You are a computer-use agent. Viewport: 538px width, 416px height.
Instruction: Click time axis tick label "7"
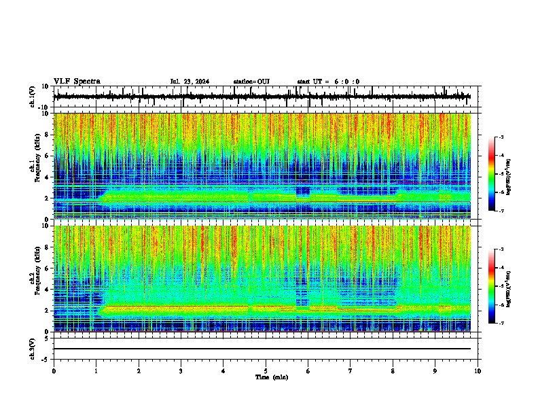351,371
